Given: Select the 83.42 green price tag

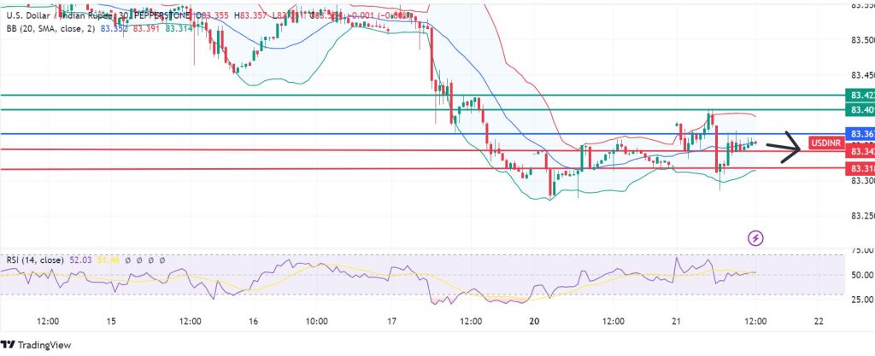Looking at the screenshot, I should pyautogui.click(x=859, y=95).
